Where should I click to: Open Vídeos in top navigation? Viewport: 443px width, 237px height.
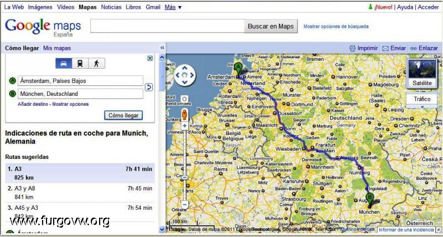(65, 7)
